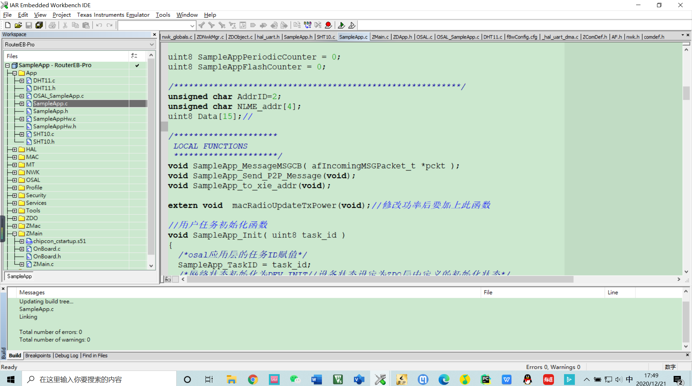This screenshot has width=692, height=386.
Task: Paste clipboard with the Paste icon
Action: (86, 25)
